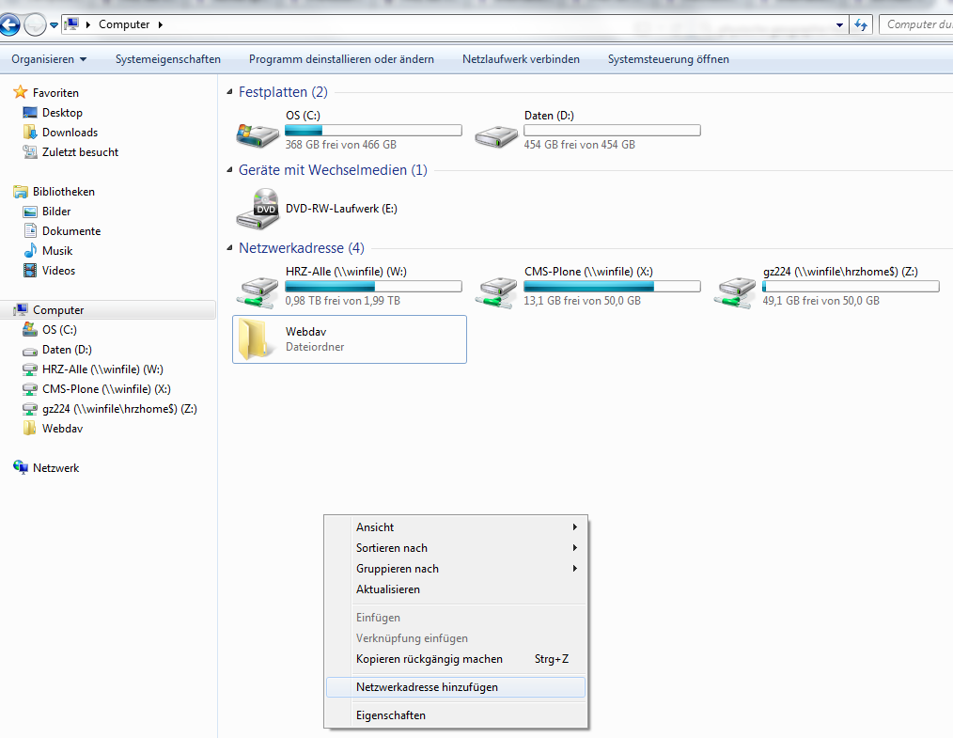Click HRZ-Alle (W:) capacity bar
Viewport: 953px width, 738px height.
pos(373,287)
